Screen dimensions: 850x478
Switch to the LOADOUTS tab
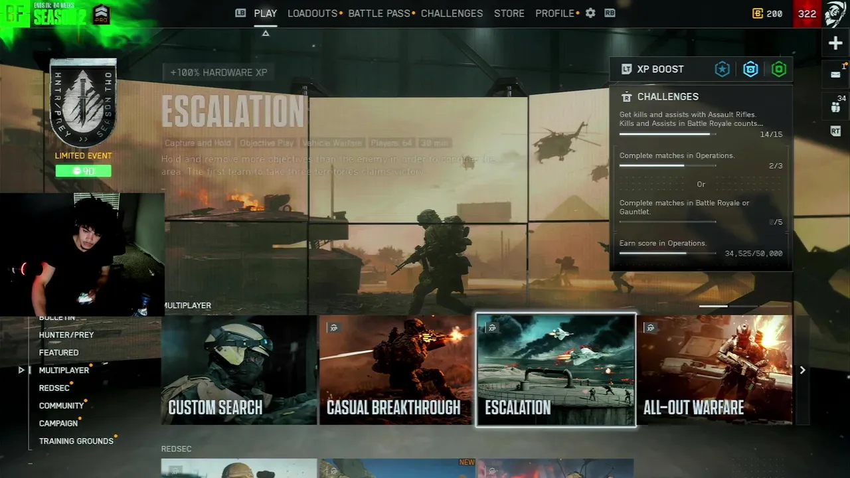tap(312, 13)
